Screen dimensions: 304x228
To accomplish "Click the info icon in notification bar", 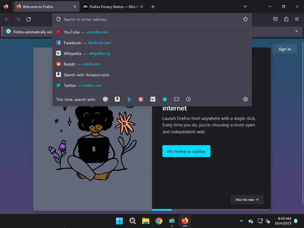I will (8, 31).
